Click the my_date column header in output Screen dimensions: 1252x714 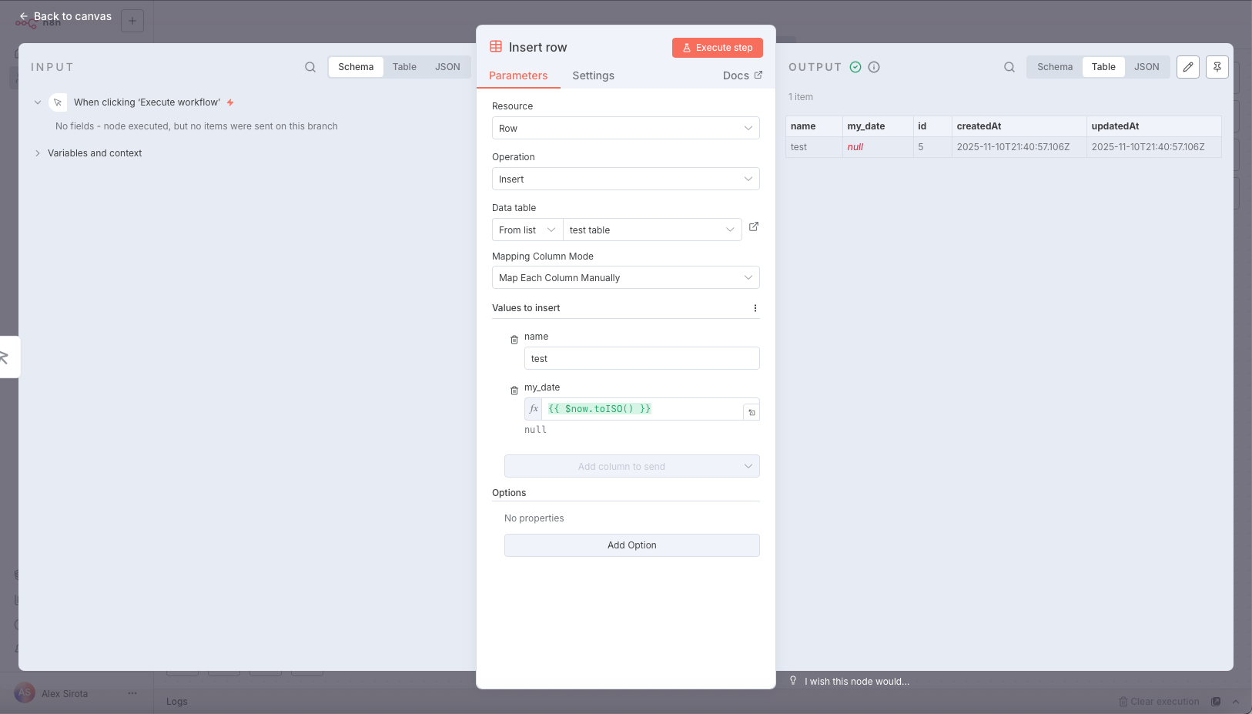(878, 126)
